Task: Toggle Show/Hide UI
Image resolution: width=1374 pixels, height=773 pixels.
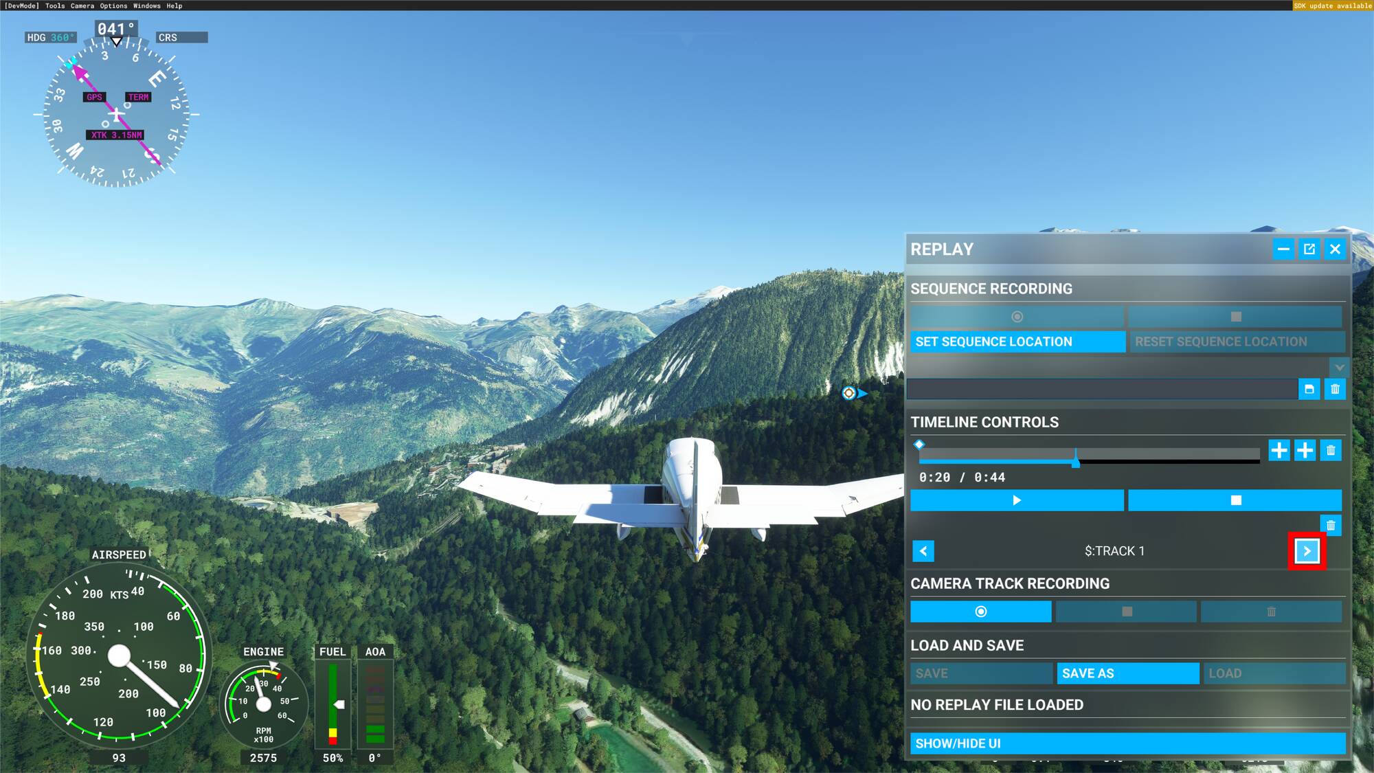Action: [x=1127, y=743]
